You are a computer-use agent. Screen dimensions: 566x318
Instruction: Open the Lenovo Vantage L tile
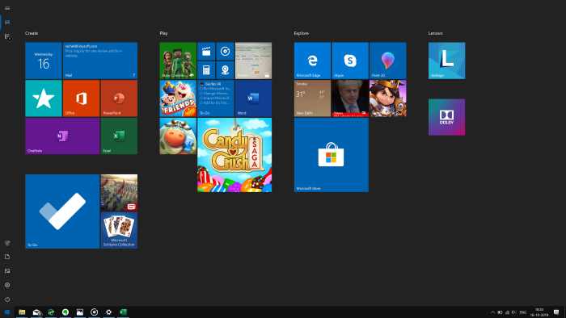click(x=446, y=61)
